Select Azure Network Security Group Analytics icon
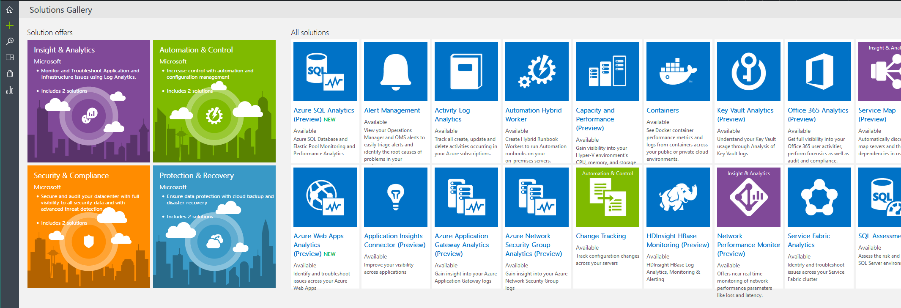This screenshot has width=901, height=308. [x=537, y=197]
